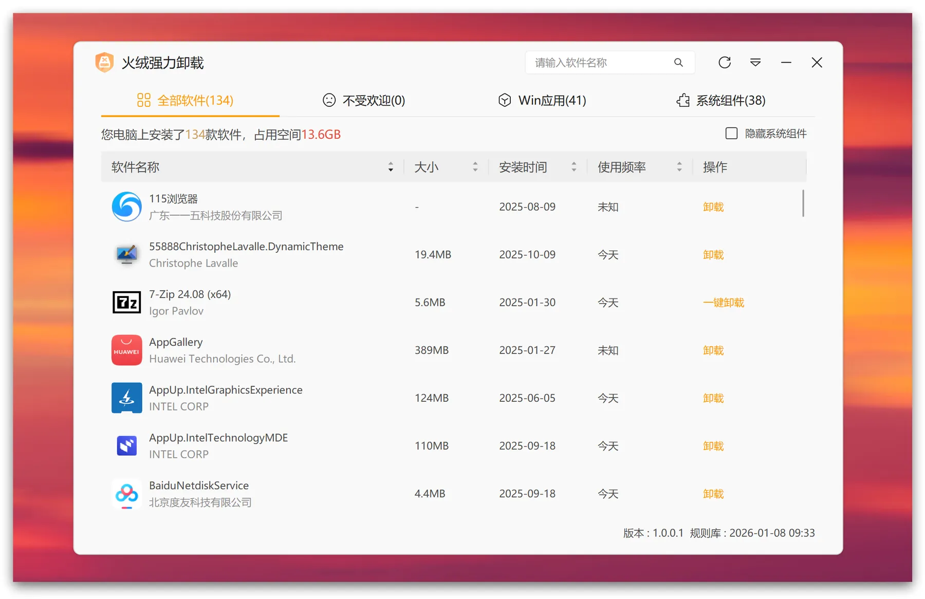This screenshot has height=599, width=925.
Task: Open the 安装时间 sort control
Action: pyautogui.click(x=574, y=166)
